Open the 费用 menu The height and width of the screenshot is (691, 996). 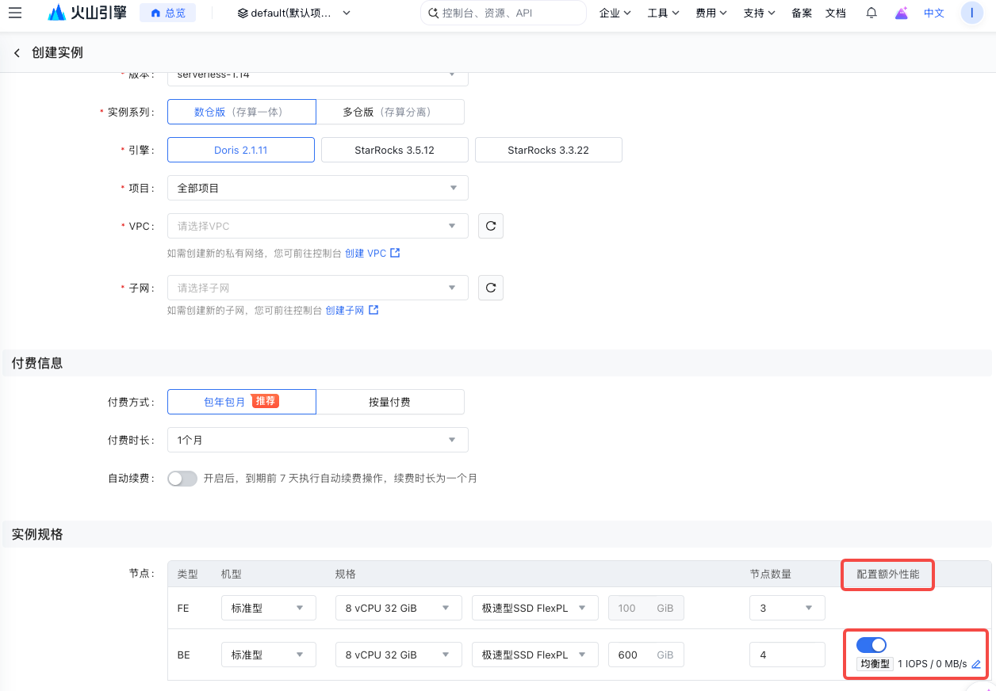point(711,13)
